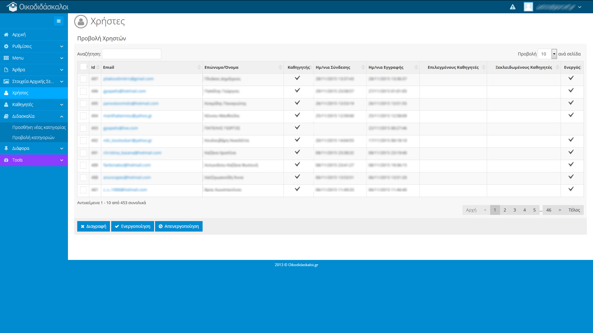The width and height of the screenshot is (593, 333).
Task: Expand the Καθηγητές submenu chevron
Action: point(62,105)
